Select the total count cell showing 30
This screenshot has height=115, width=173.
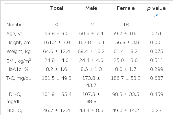click(x=57, y=24)
